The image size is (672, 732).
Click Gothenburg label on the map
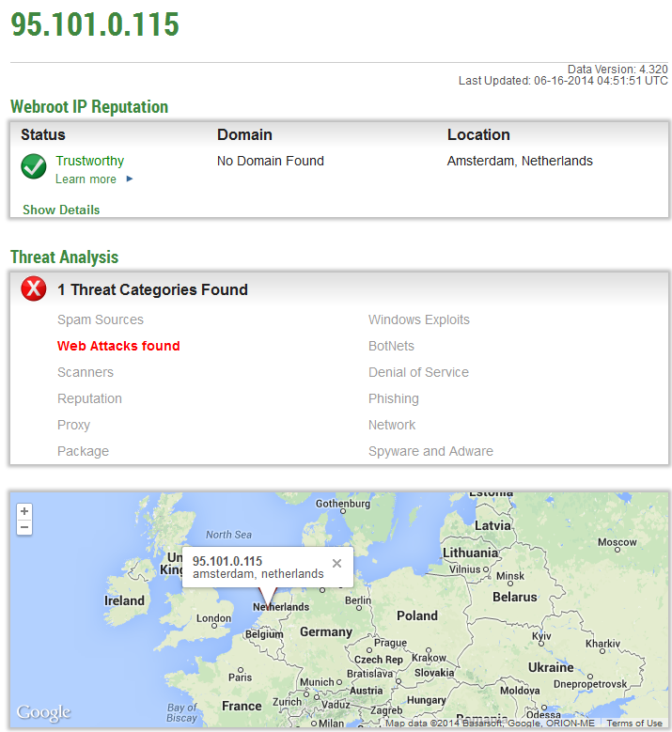click(x=343, y=504)
